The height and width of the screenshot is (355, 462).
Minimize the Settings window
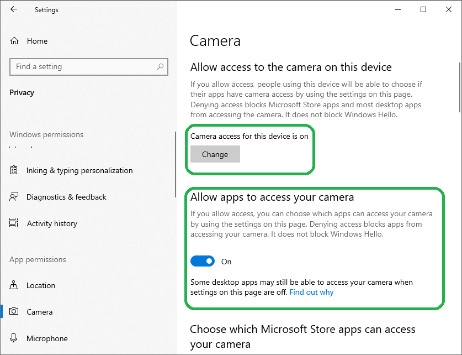[x=397, y=9]
